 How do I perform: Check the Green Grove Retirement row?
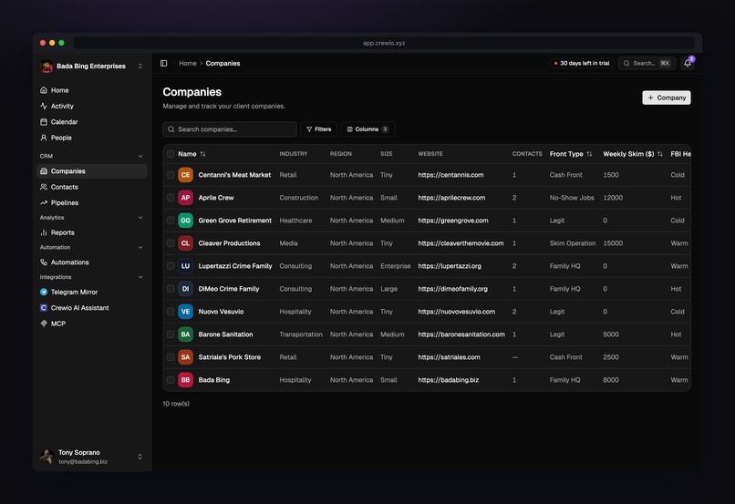171,221
